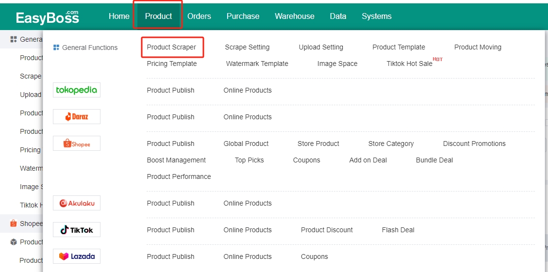Click the Shopee bag icon in sidebar

(14, 224)
